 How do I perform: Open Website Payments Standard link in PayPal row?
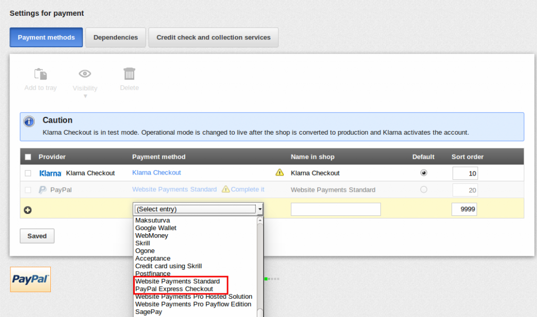pos(174,189)
